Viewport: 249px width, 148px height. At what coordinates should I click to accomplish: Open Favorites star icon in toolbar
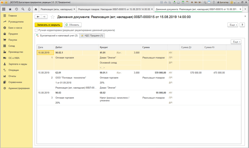click(x=10, y=9)
